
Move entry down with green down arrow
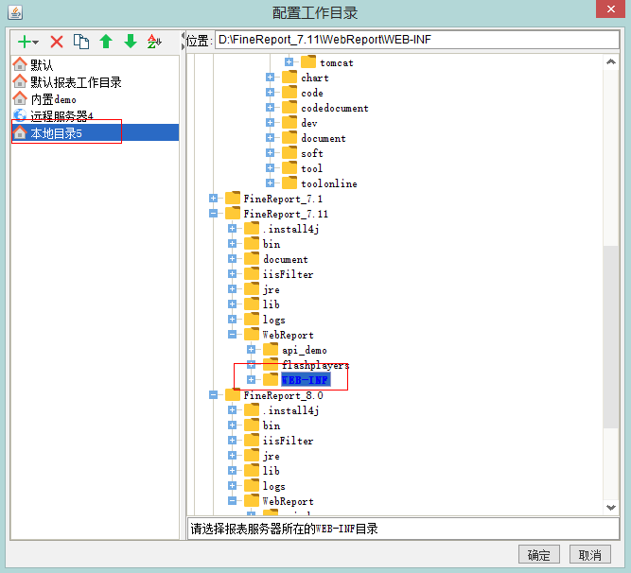[x=131, y=42]
